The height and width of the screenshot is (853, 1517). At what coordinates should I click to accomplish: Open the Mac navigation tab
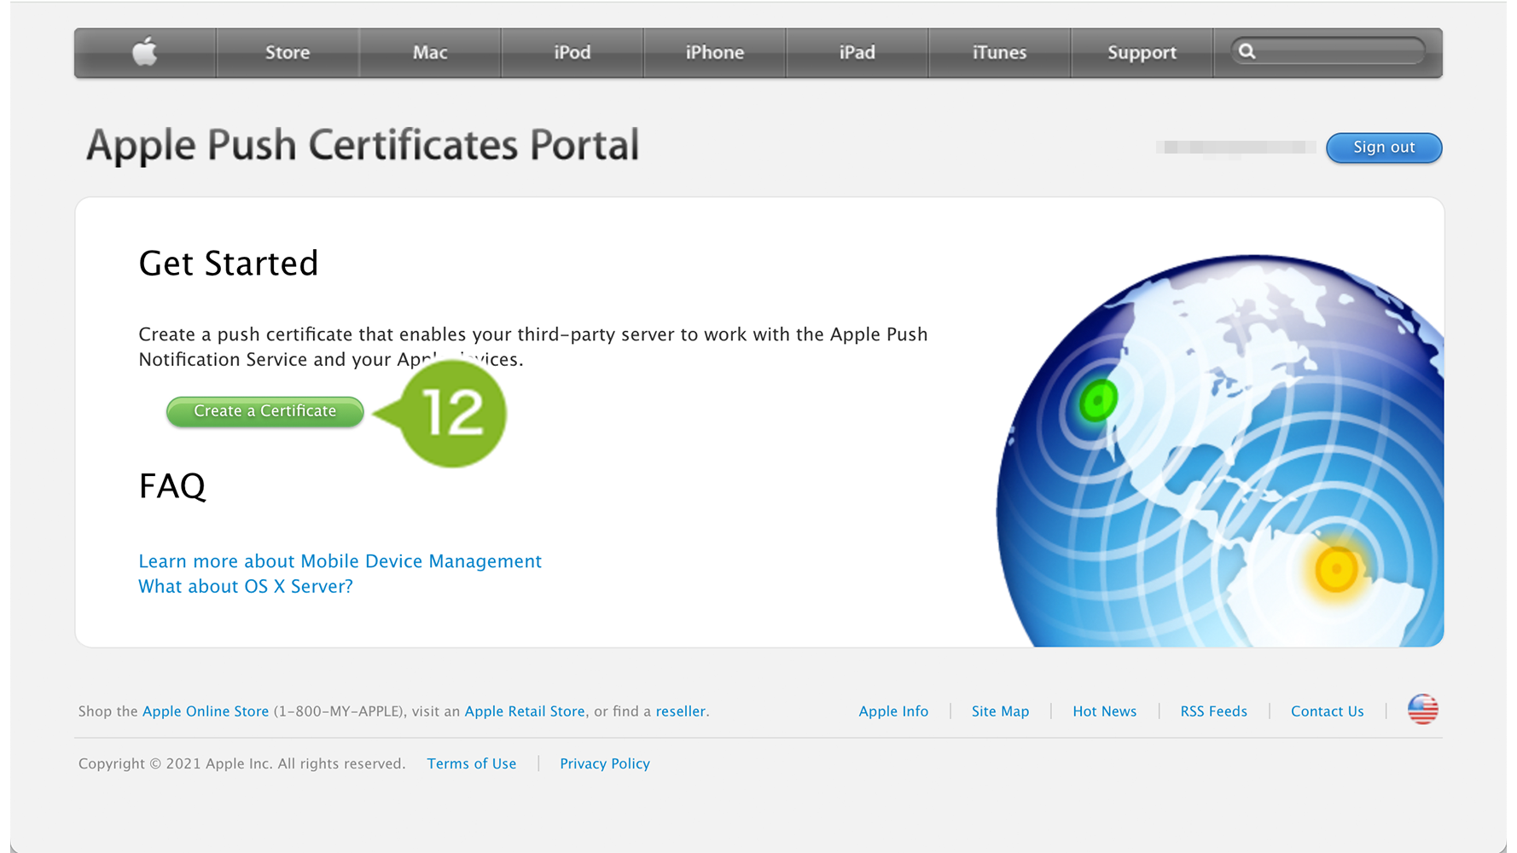point(430,53)
